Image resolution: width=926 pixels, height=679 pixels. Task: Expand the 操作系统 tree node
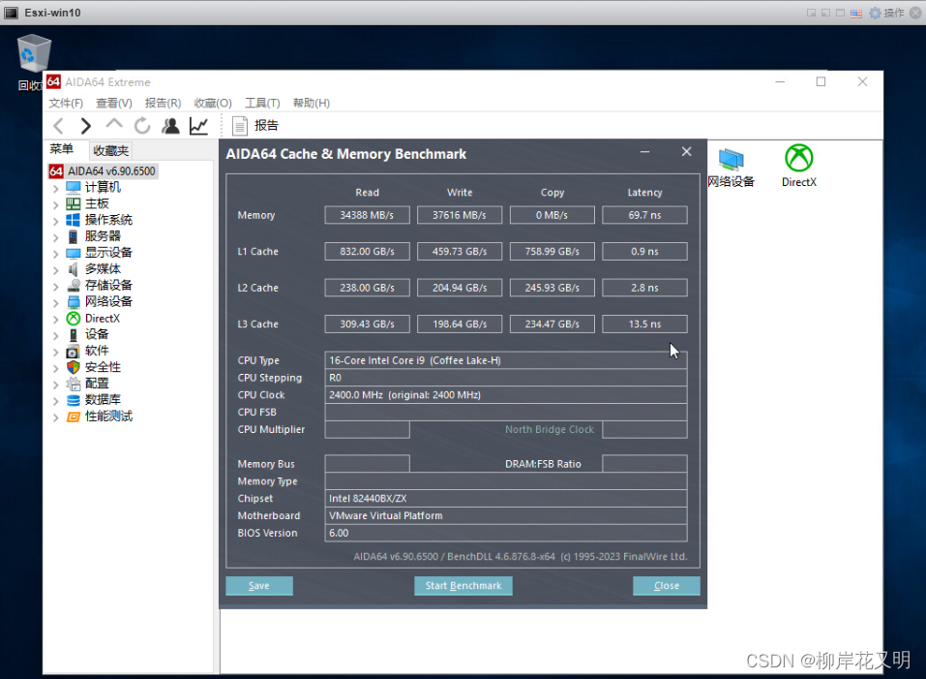pos(55,221)
